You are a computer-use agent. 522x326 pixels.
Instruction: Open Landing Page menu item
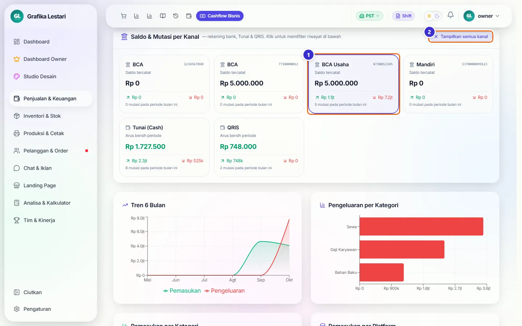click(51, 185)
